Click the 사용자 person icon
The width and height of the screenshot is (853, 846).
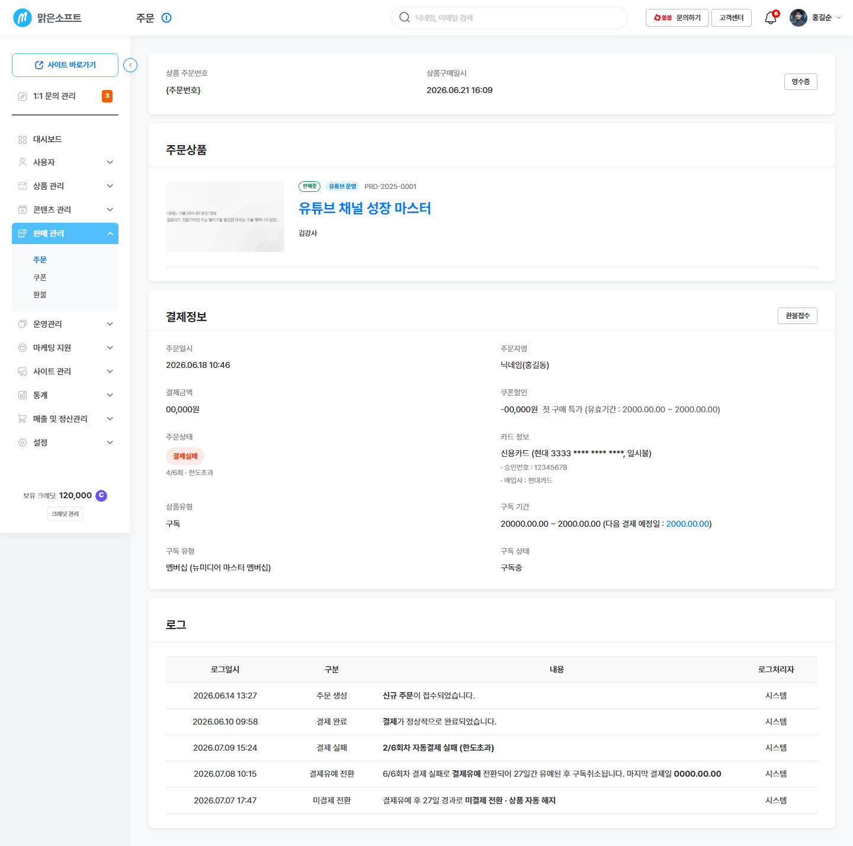tap(23, 162)
